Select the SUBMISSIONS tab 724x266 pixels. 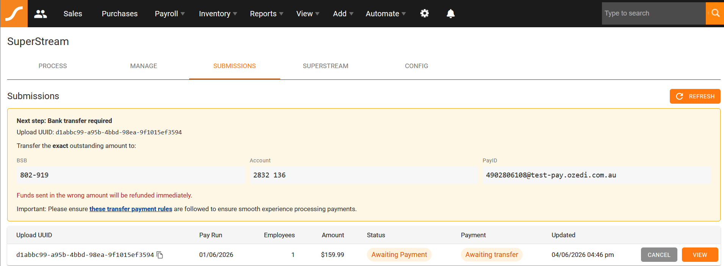click(x=235, y=66)
